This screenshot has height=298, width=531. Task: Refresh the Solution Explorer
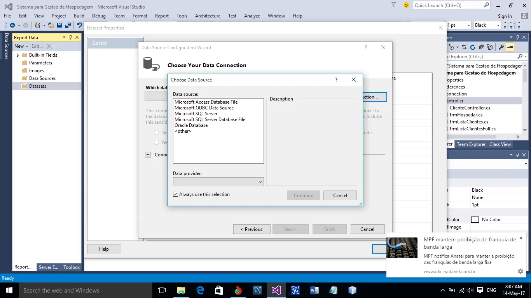pyautogui.click(x=472, y=47)
